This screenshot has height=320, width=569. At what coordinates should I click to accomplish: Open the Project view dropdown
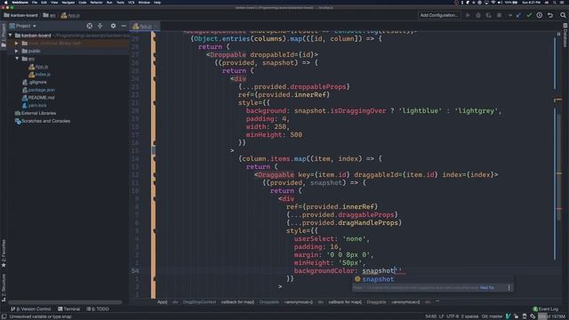[23, 26]
